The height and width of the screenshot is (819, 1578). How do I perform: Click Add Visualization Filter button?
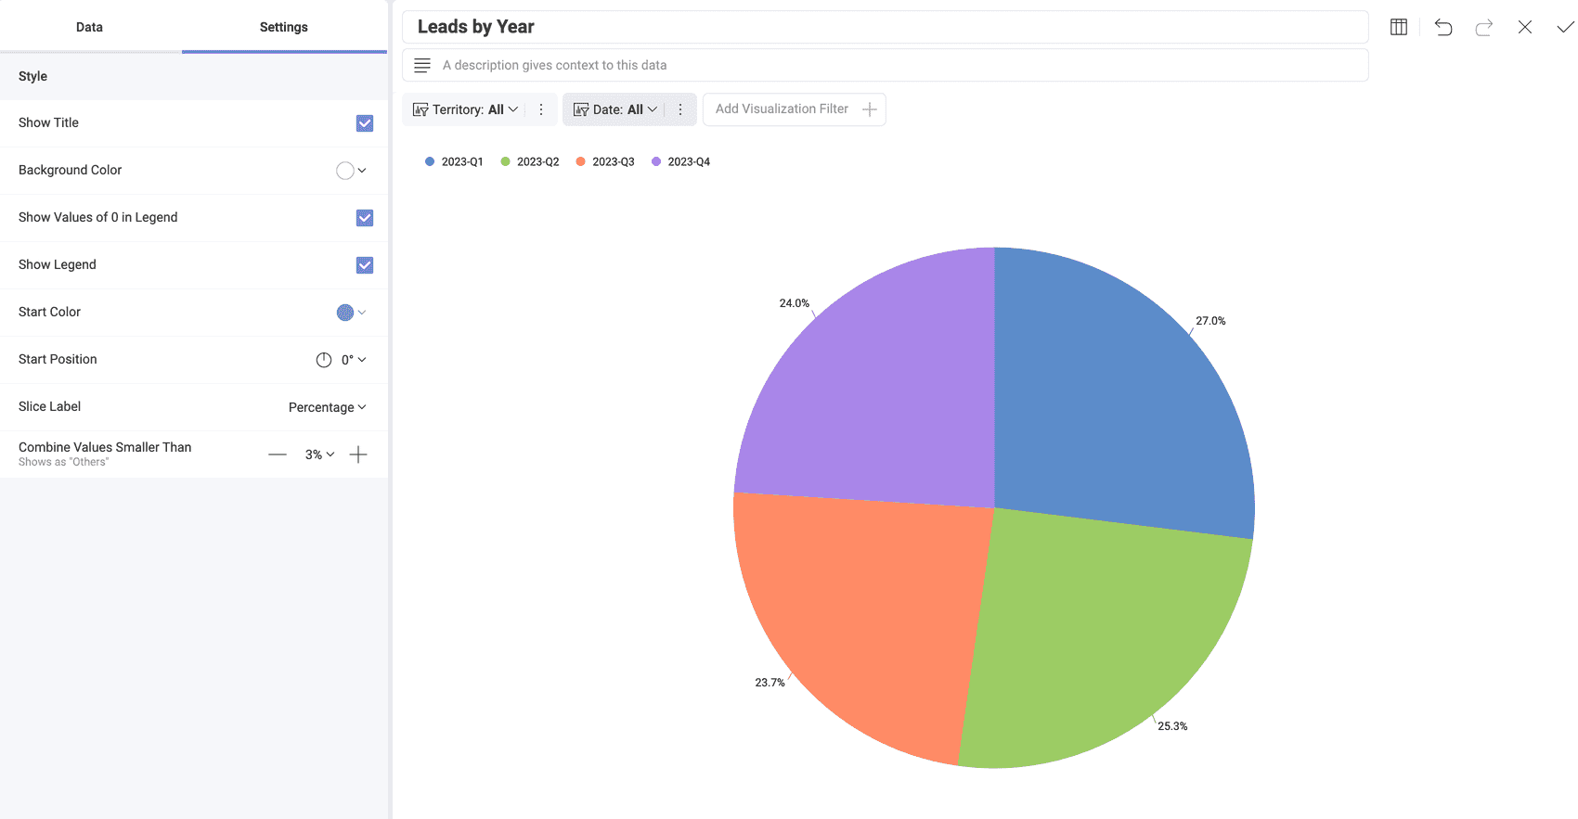(x=795, y=109)
